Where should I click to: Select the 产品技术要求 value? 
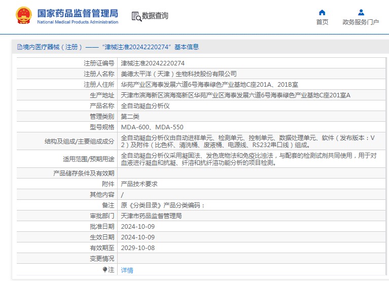[x=139, y=184]
